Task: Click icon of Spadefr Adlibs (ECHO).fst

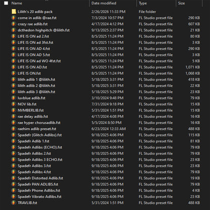Action: (14, 147)
